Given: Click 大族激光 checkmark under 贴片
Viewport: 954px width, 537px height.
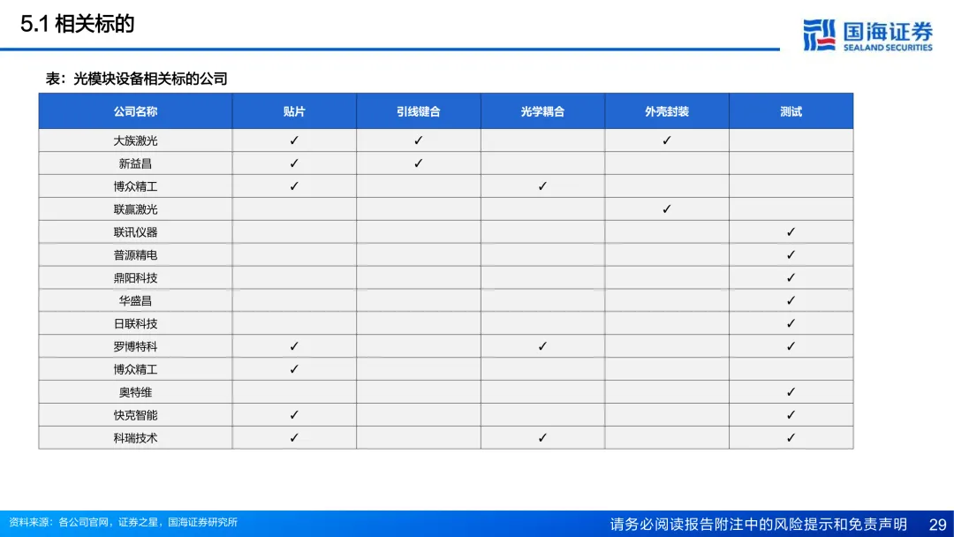Looking at the screenshot, I should (x=294, y=140).
